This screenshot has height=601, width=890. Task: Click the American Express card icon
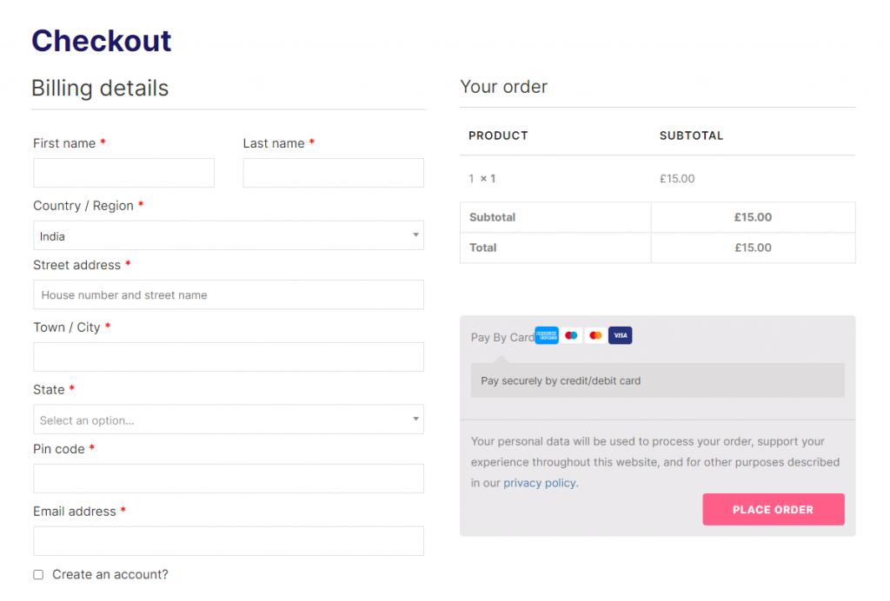[x=546, y=335]
